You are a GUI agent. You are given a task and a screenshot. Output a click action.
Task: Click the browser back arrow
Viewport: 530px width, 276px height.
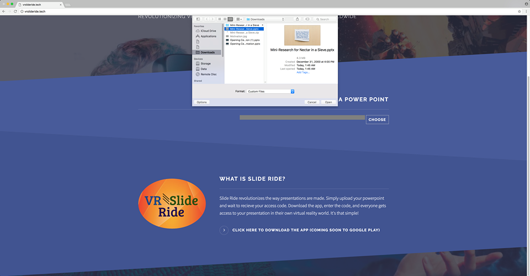(4, 11)
